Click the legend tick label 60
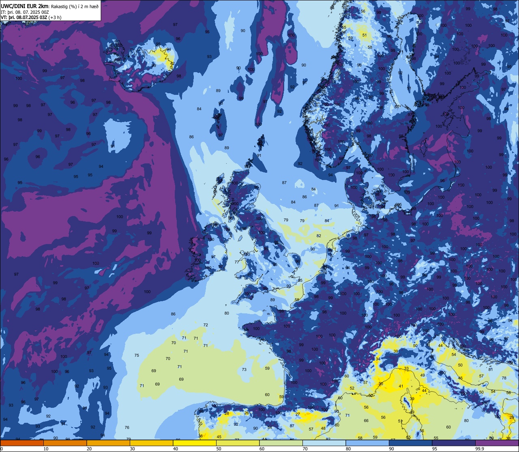The image size is (519, 452). (x=262, y=449)
